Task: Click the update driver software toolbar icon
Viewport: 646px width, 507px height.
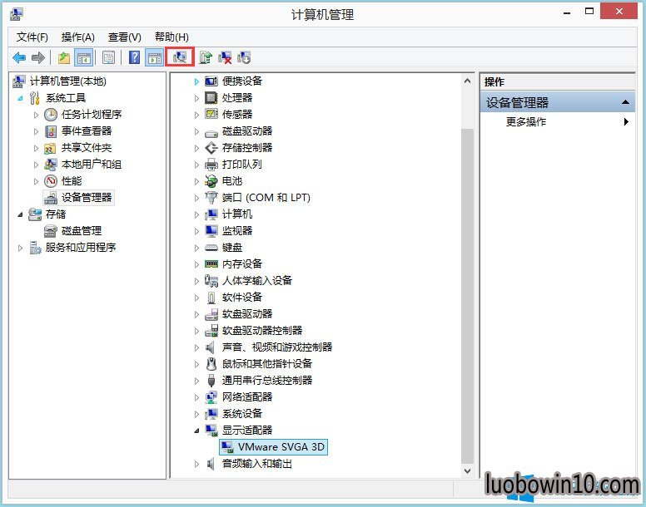Action: coord(206,57)
